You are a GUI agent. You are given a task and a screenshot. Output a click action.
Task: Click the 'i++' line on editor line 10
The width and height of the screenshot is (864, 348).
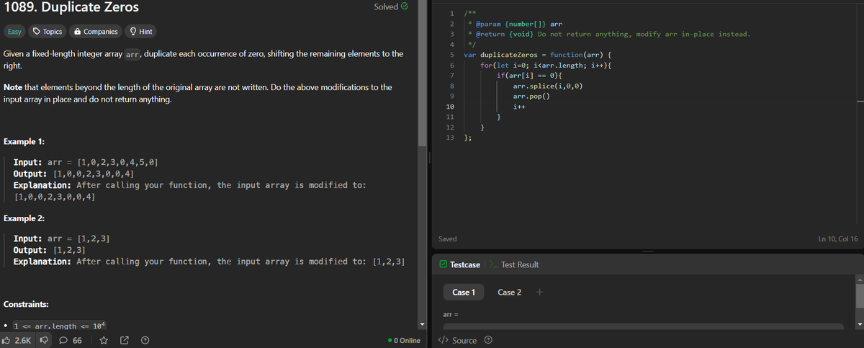click(x=519, y=107)
